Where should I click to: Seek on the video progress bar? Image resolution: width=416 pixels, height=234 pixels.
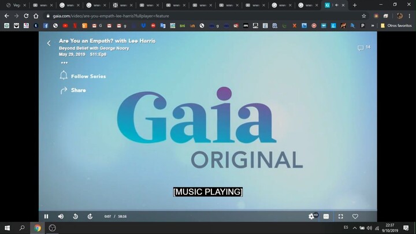(208, 210)
